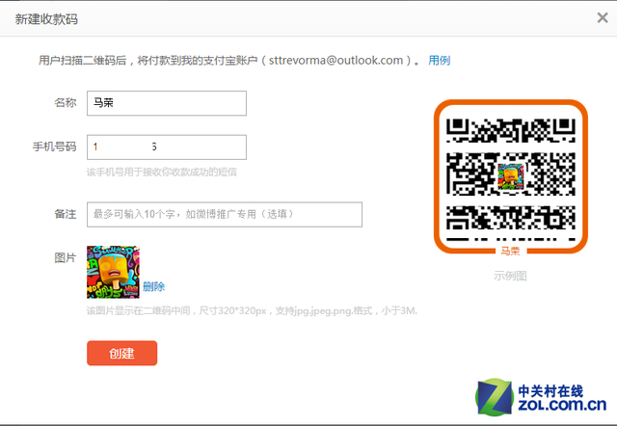
Task: Edit the 名称 field containing 马荣
Action: click(x=167, y=103)
